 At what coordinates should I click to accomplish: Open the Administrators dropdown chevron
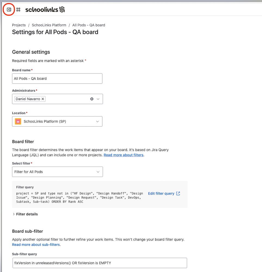coord(98,99)
